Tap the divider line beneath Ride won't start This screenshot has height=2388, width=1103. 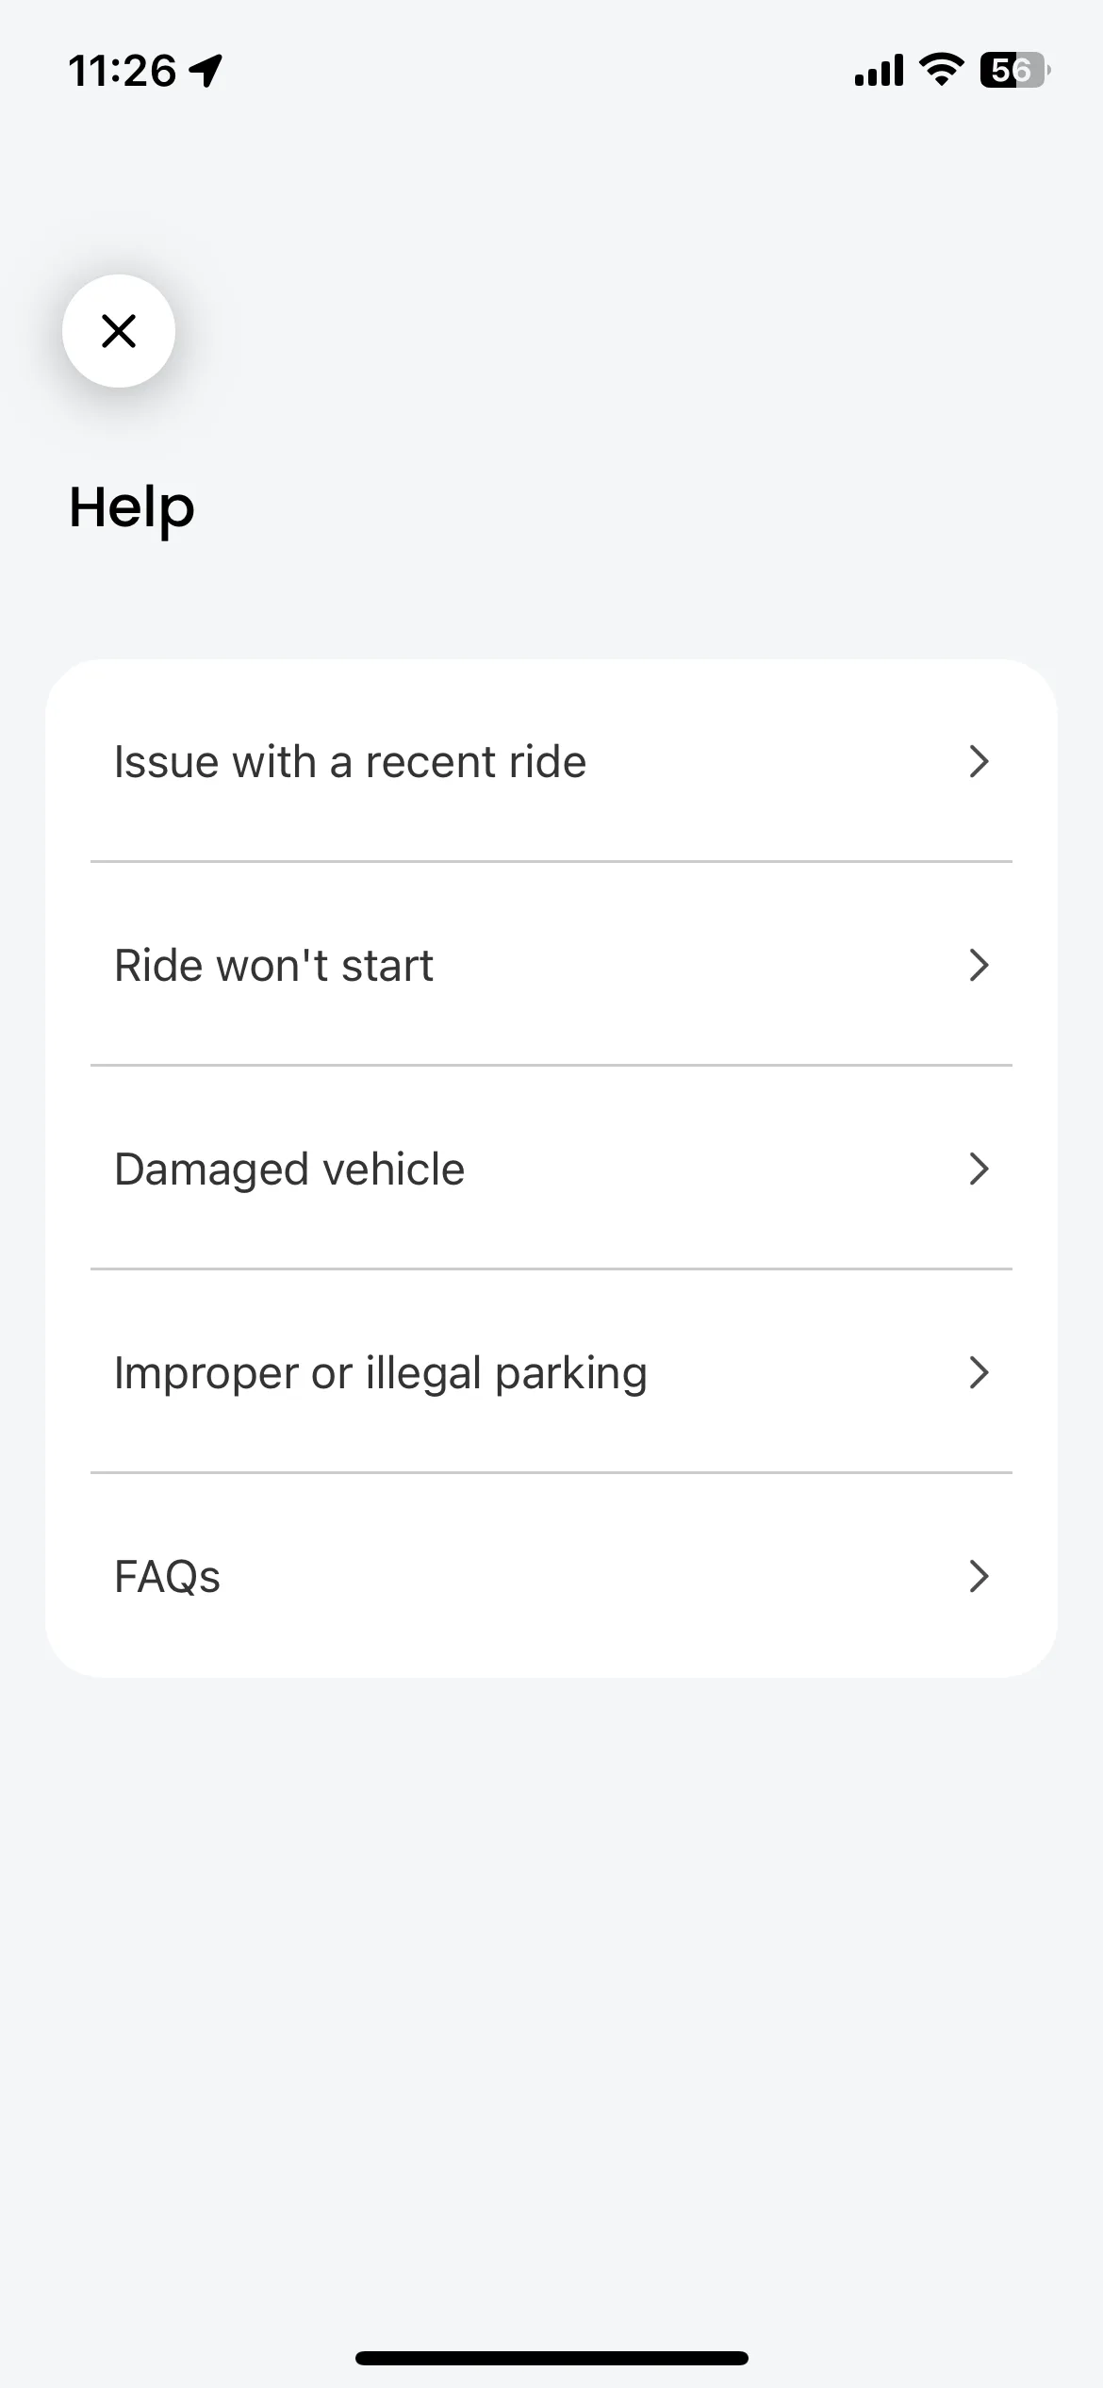[x=551, y=1065]
